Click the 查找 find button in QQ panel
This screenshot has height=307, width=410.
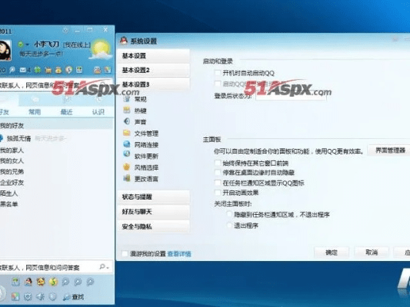[74, 297]
